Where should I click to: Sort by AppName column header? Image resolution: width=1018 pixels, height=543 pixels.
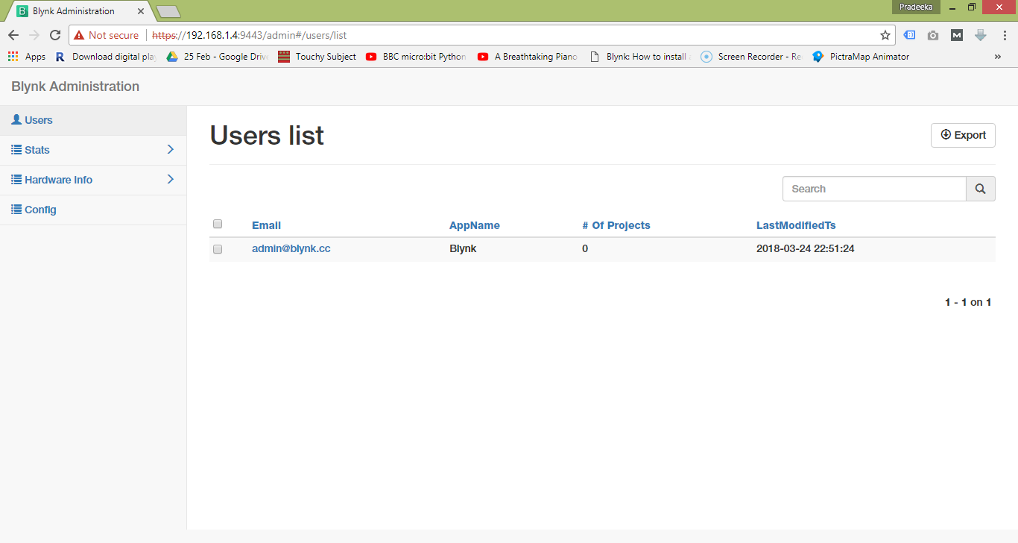pyautogui.click(x=475, y=225)
